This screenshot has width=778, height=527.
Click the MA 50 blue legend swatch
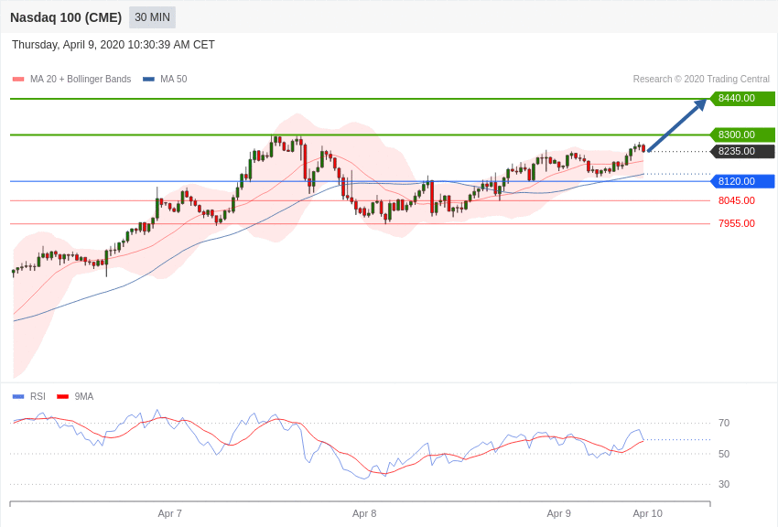pos(148,80)
